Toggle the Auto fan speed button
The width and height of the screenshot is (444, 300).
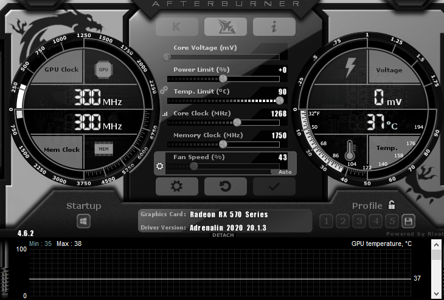(x=285, y=172)
